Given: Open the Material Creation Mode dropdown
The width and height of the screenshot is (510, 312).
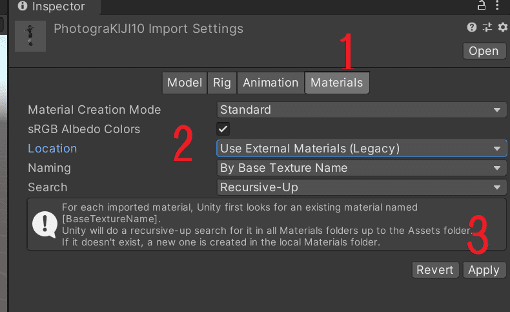Looking at the screenshot, I should 362,110.
